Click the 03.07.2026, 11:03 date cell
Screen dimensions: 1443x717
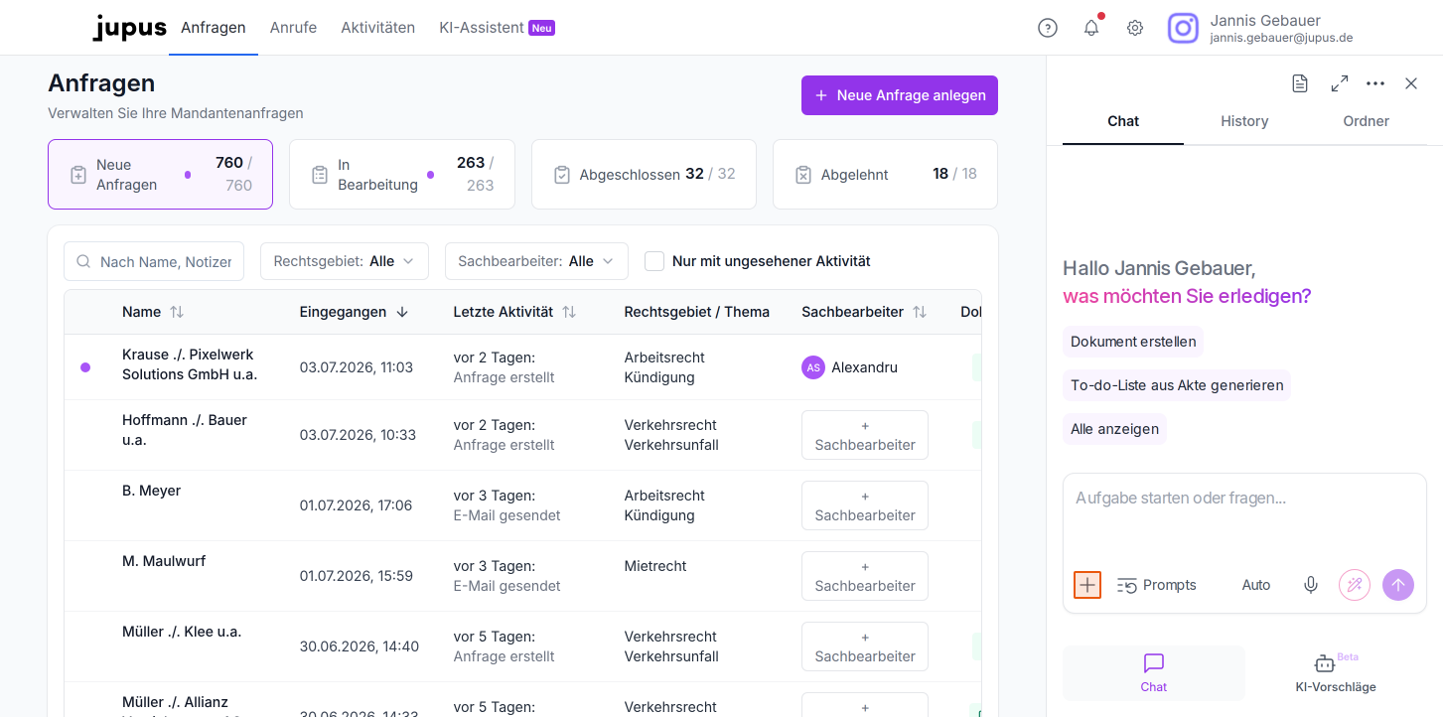[357, 367]
